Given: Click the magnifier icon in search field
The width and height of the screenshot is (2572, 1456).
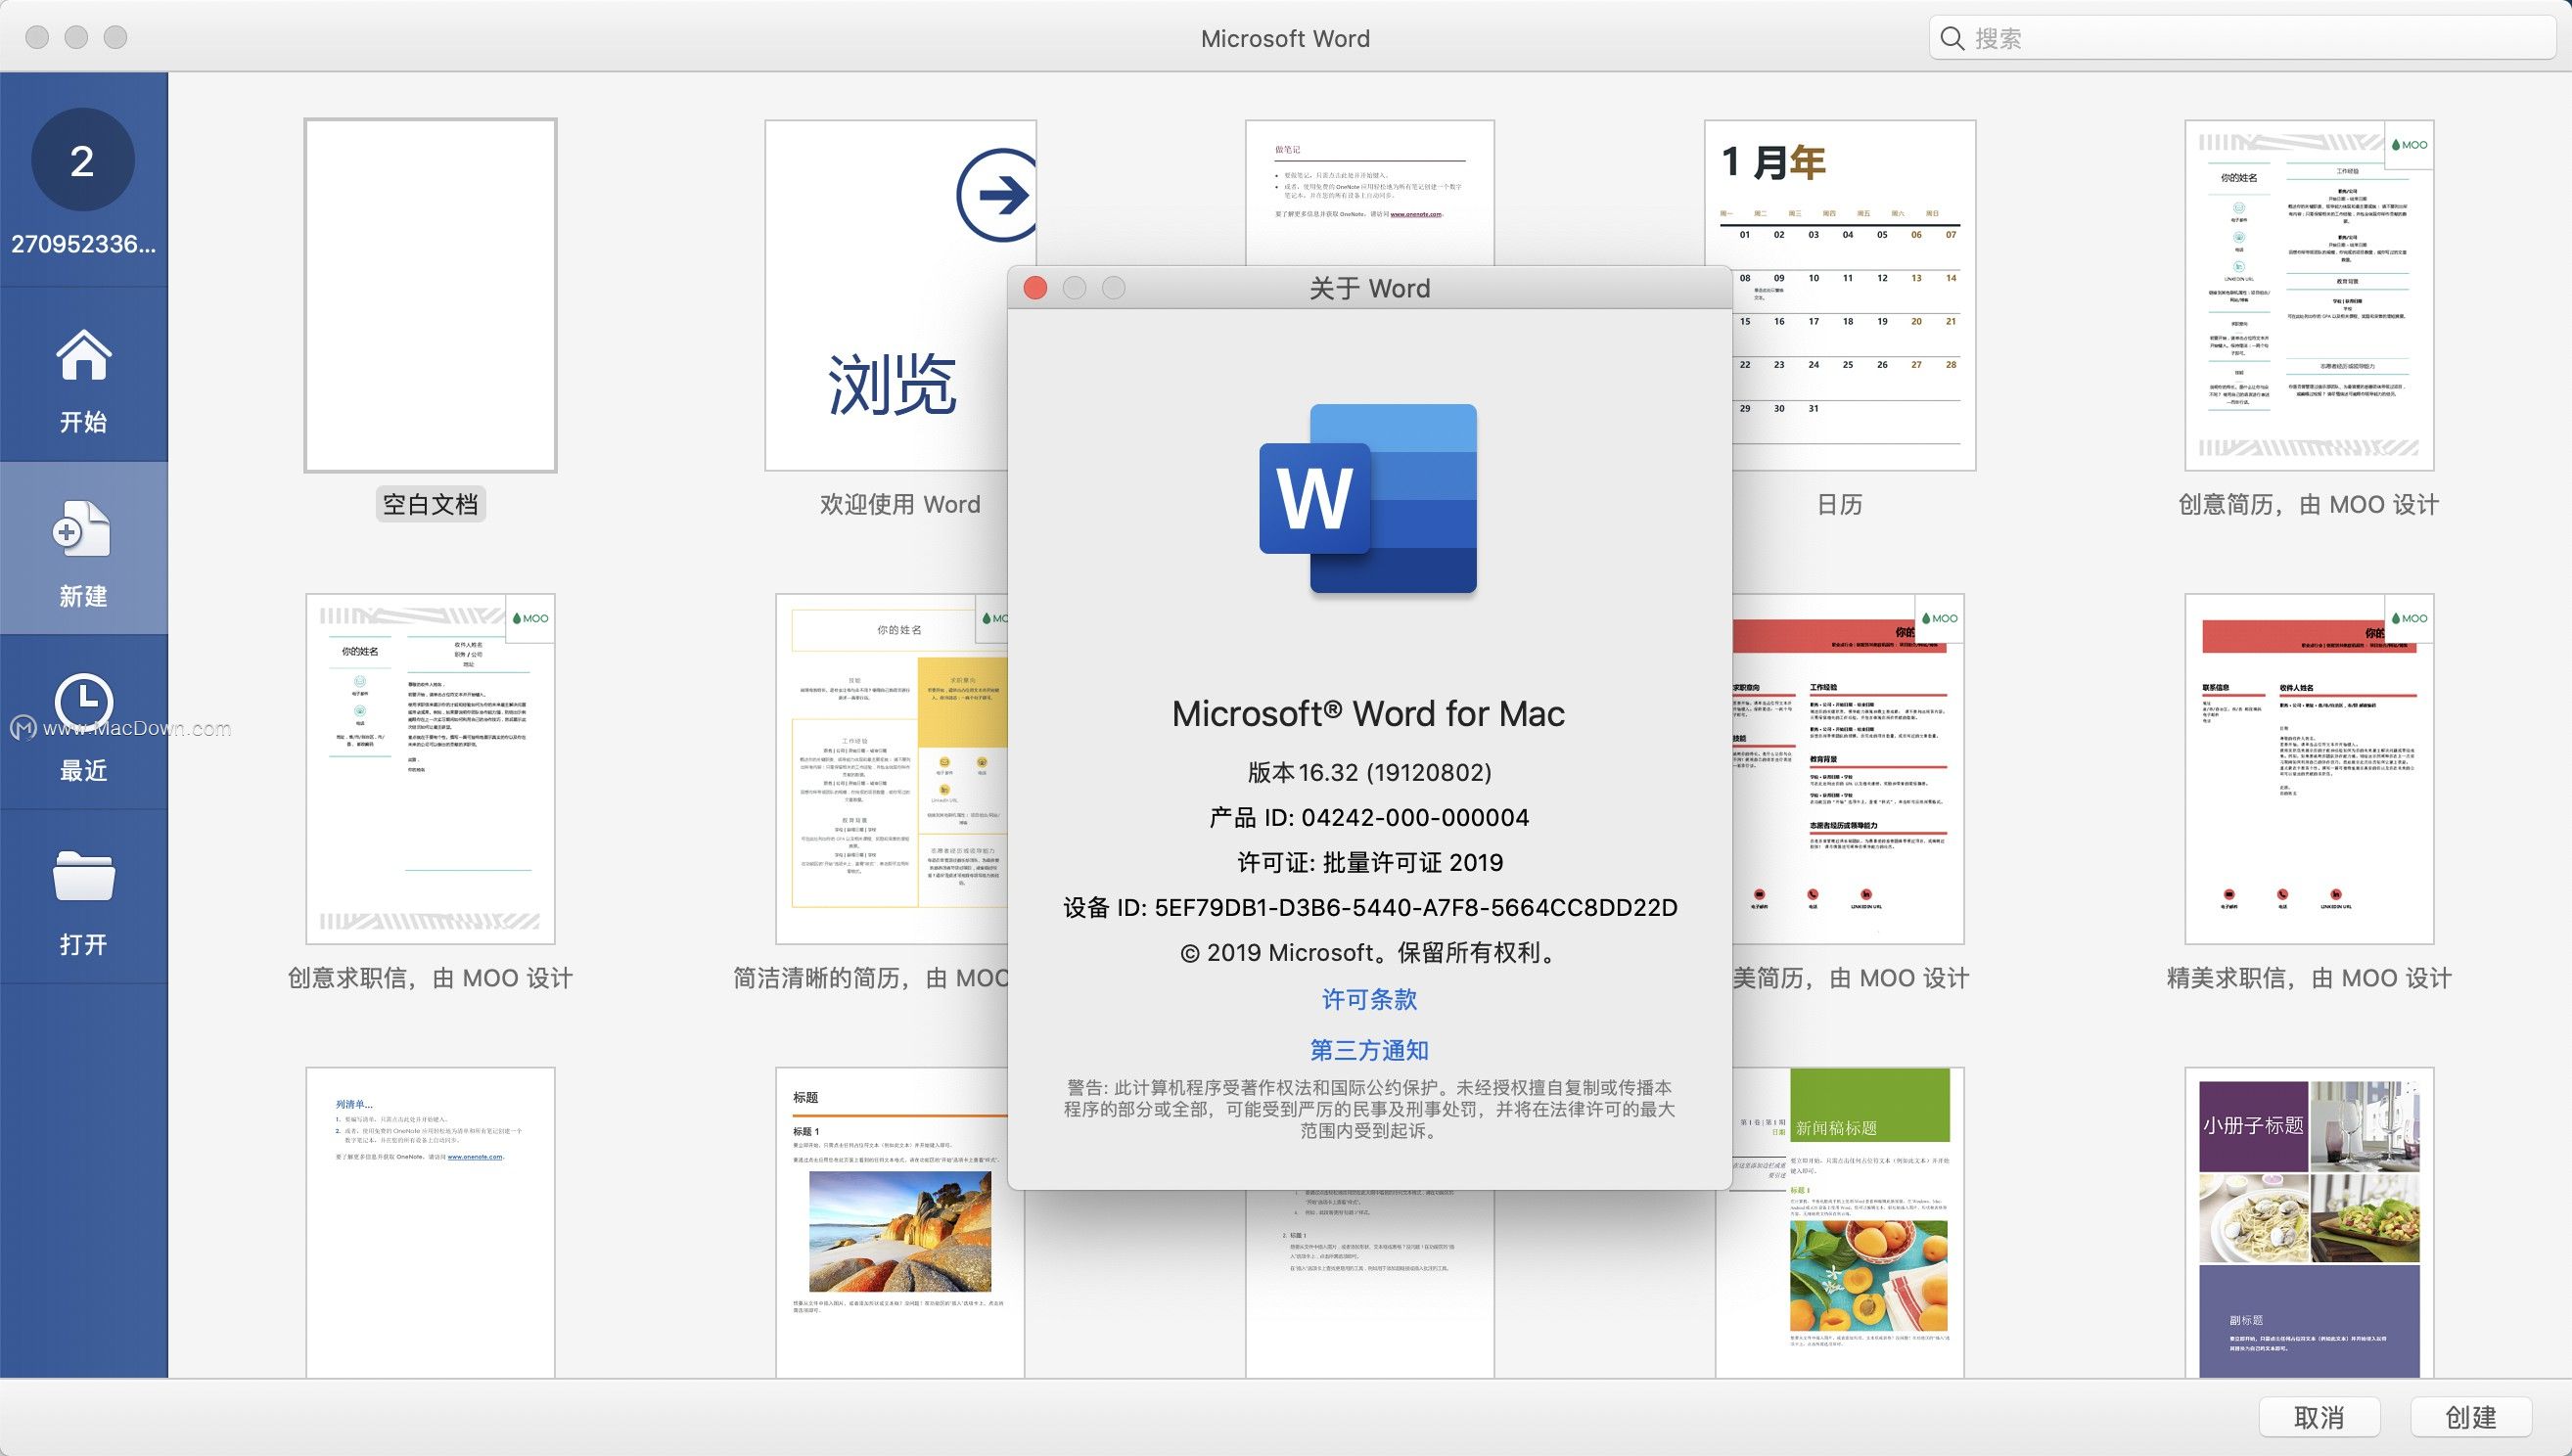Looking at the screenshot, I should pos(1952,38).
